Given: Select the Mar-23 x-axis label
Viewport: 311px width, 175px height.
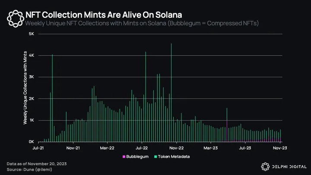Looking at the screenshot, I should coord(211,147).
